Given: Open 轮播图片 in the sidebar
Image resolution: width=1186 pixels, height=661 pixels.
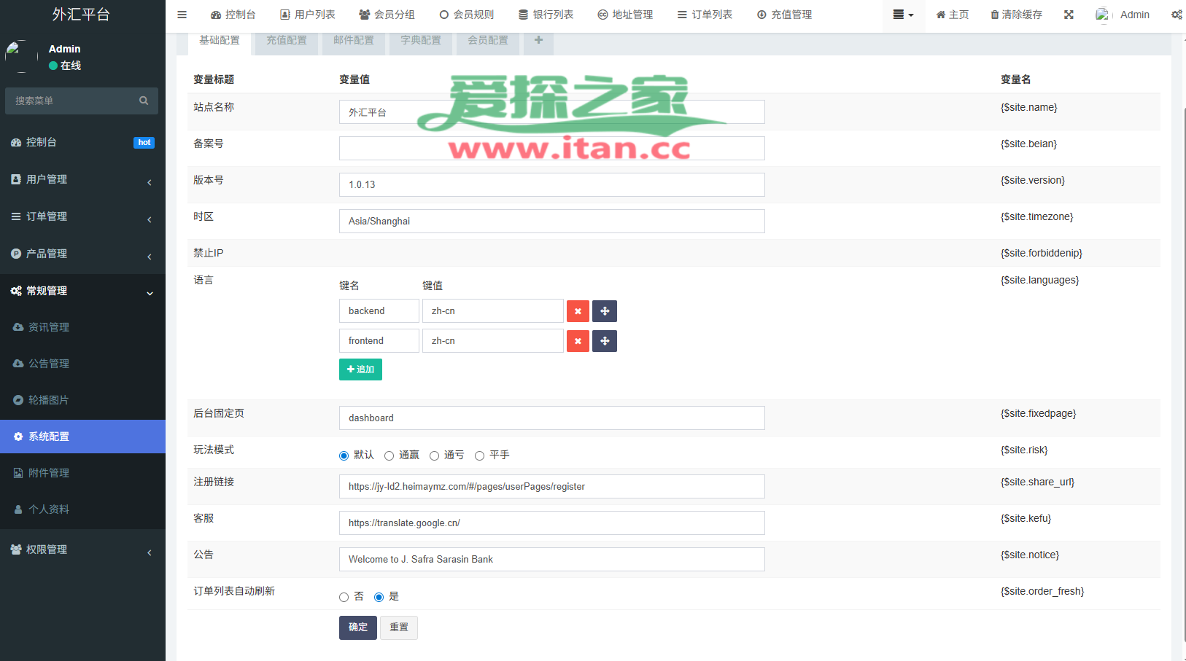Looking at the screenshot, I should [49, 400].
